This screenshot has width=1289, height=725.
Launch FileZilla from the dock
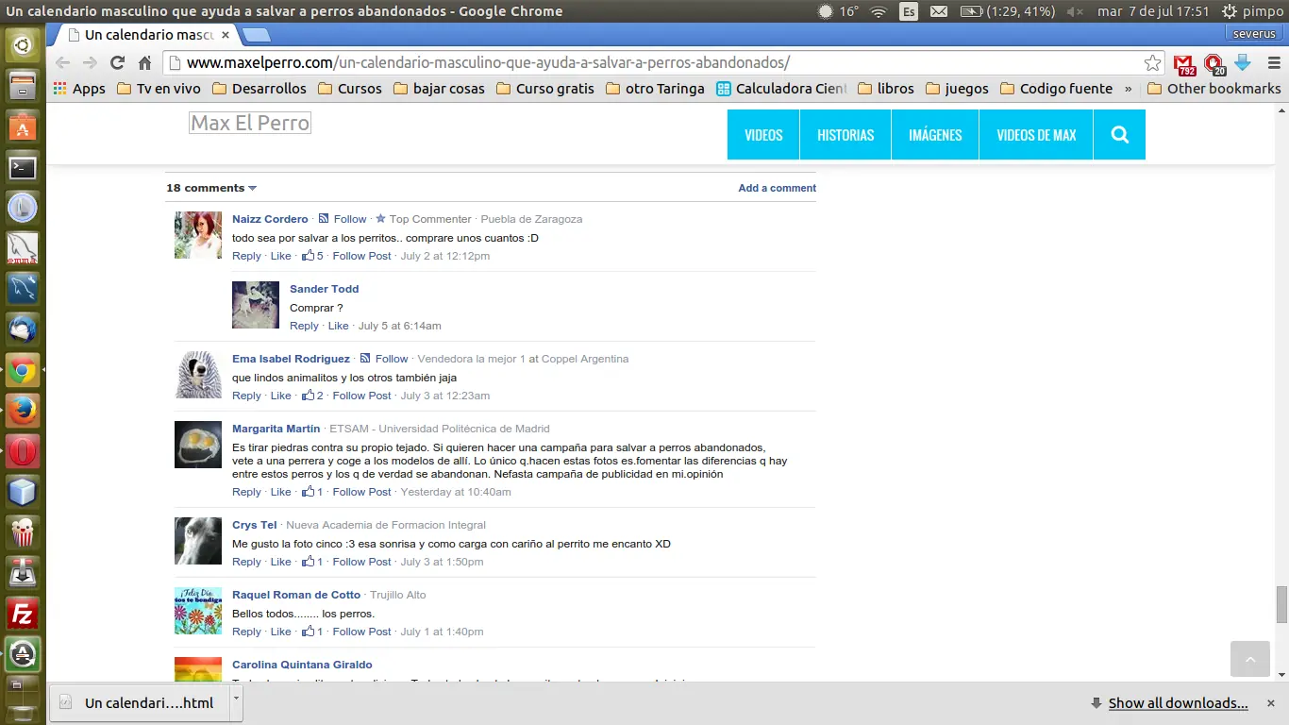coord(23,614)
